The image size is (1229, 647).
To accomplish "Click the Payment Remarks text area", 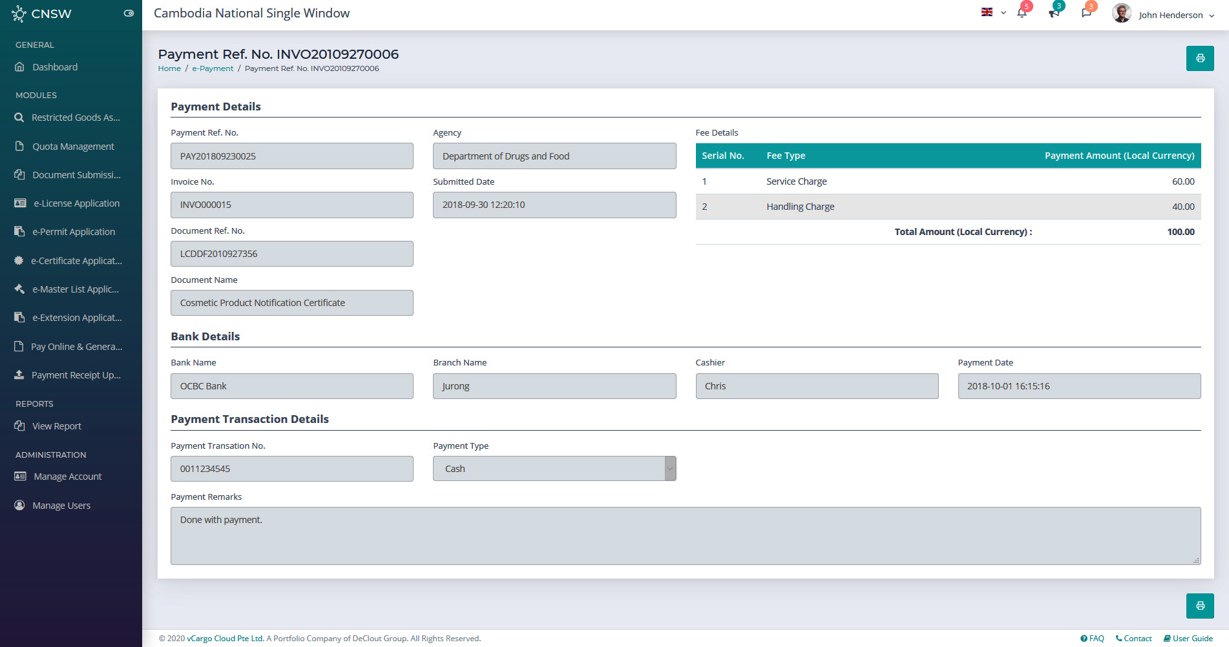I will click(x=685, y=535).
